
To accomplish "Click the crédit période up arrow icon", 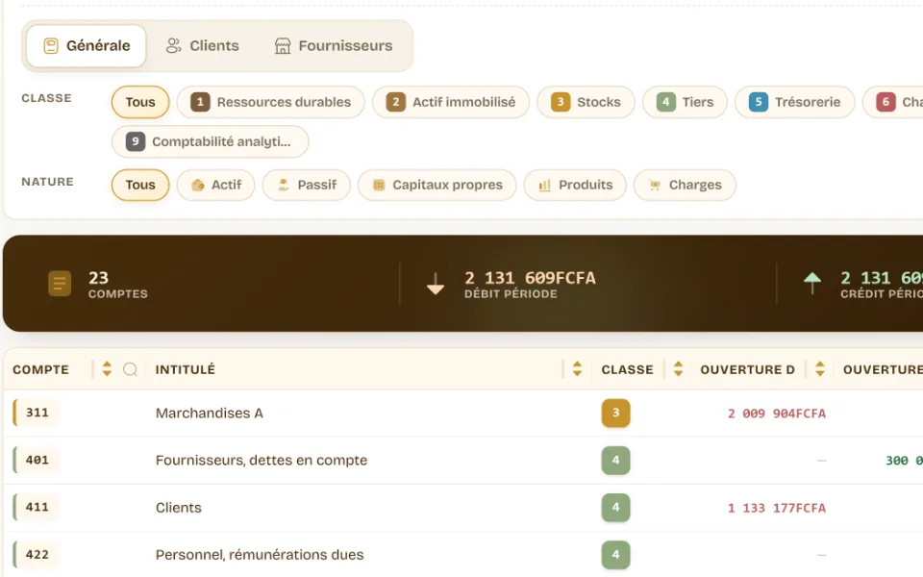I will point(812,283).
